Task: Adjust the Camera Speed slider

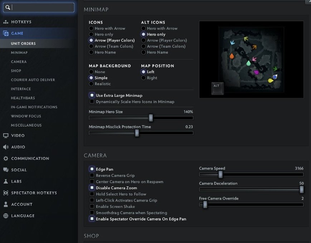Action: coord(221,175)
